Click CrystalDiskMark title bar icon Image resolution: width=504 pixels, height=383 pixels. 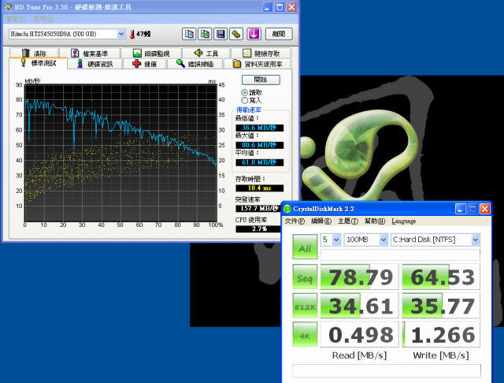[287, 209]
